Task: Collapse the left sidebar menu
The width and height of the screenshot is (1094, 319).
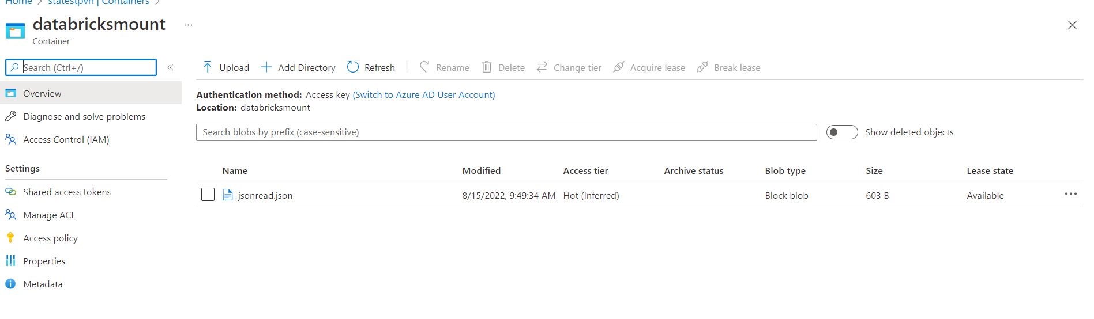Action: (171, 67)
